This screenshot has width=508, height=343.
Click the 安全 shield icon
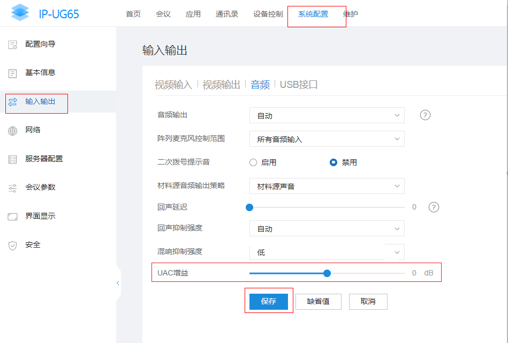click(x=13, y=245)
